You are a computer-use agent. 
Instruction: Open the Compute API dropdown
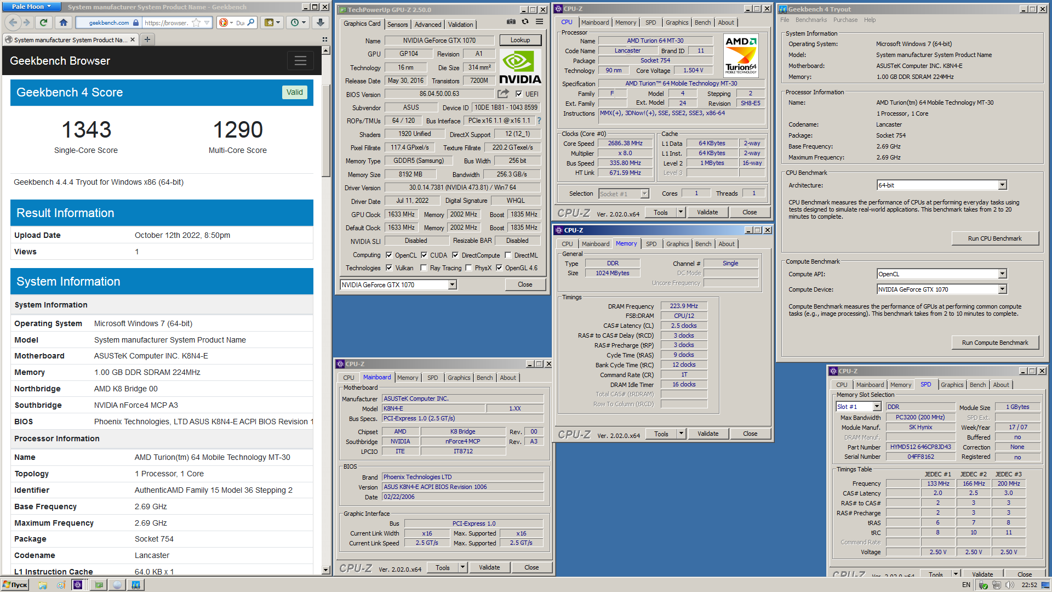click(x=1002, y=274)
